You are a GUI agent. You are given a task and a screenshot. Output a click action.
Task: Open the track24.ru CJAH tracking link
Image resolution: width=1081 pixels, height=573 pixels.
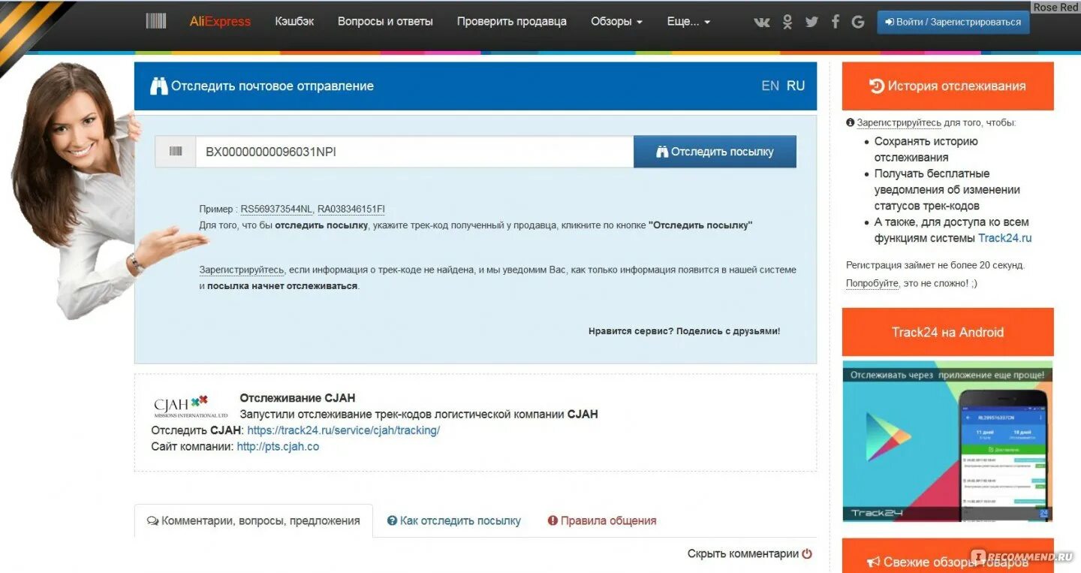pyautogui.click(x=343, y=430)
